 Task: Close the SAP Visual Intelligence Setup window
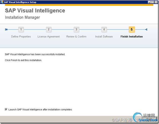pyautogui.click(x=156, y=2)
